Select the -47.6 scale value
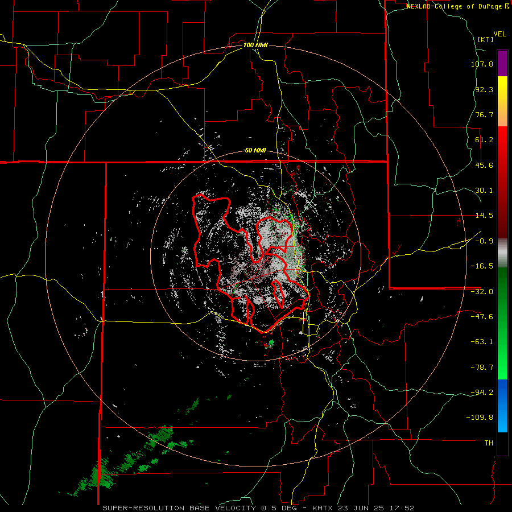The height and width of the screenshot is (512, 512). 482,317
